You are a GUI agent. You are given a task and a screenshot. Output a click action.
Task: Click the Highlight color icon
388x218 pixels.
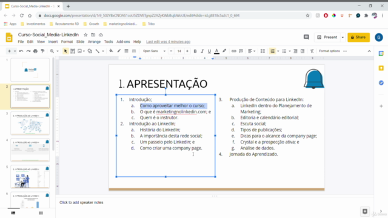pos(224,51)
